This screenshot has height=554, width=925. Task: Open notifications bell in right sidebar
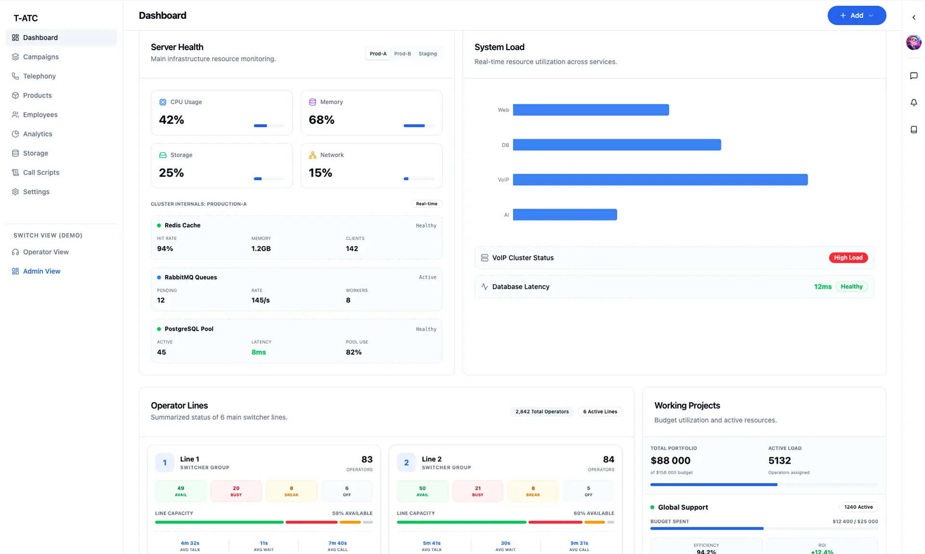pyautogui.click(x=914, y=102)
